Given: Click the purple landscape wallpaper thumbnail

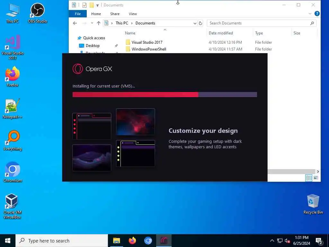Looking at the screenshot, I should point(92,158).
